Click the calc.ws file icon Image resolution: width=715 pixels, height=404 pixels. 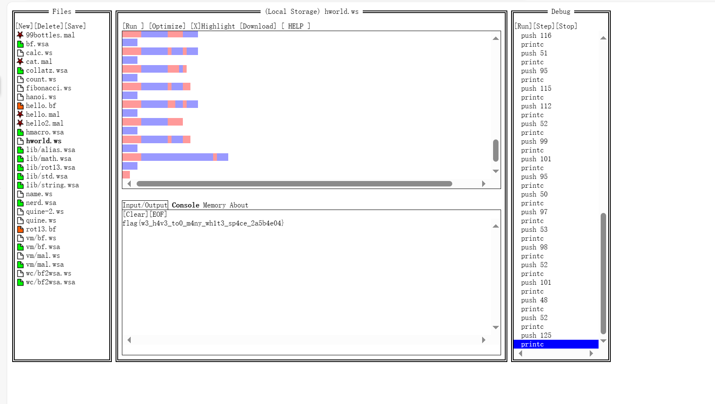point(20,53)
